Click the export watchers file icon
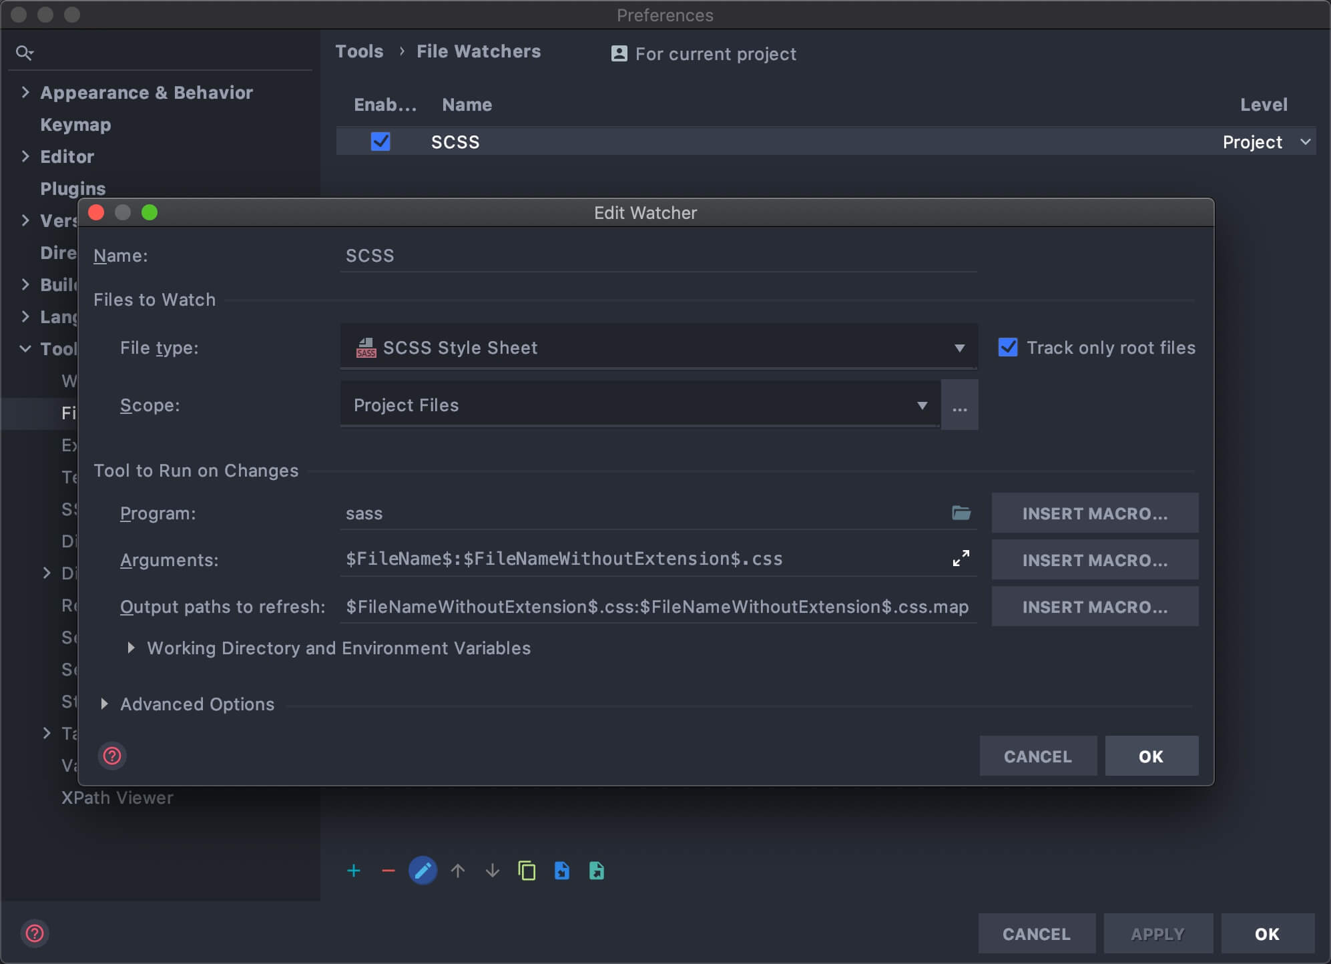The height and width of the screenshot is (964, 1331). tap(597, 871)
